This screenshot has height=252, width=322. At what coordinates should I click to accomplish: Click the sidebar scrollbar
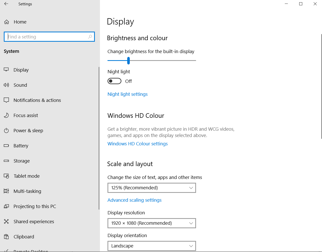(99, 138)
